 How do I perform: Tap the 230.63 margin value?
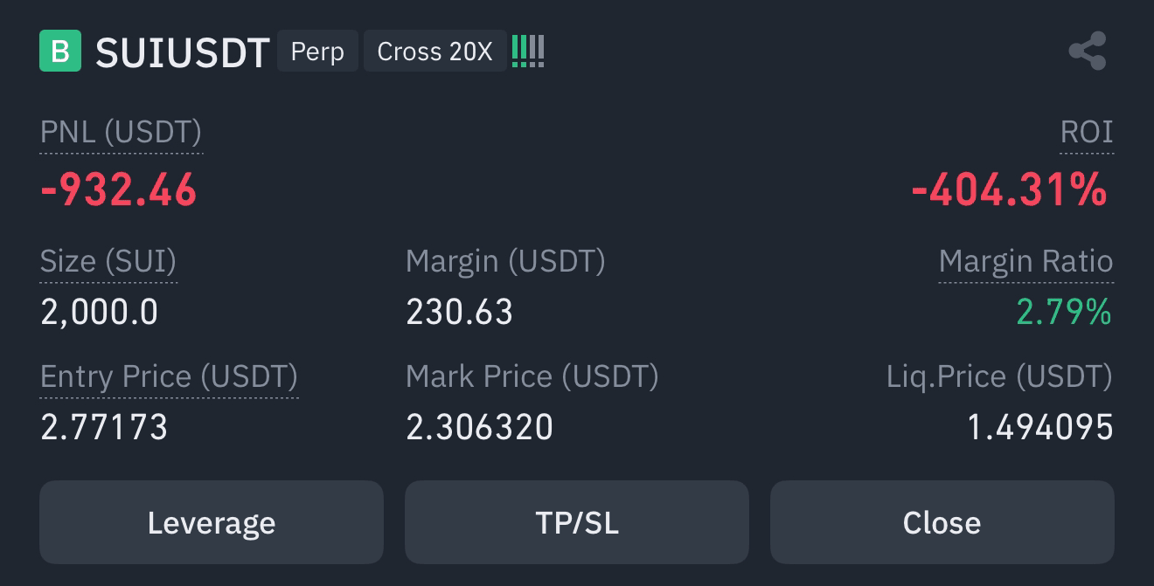point(460,312)
